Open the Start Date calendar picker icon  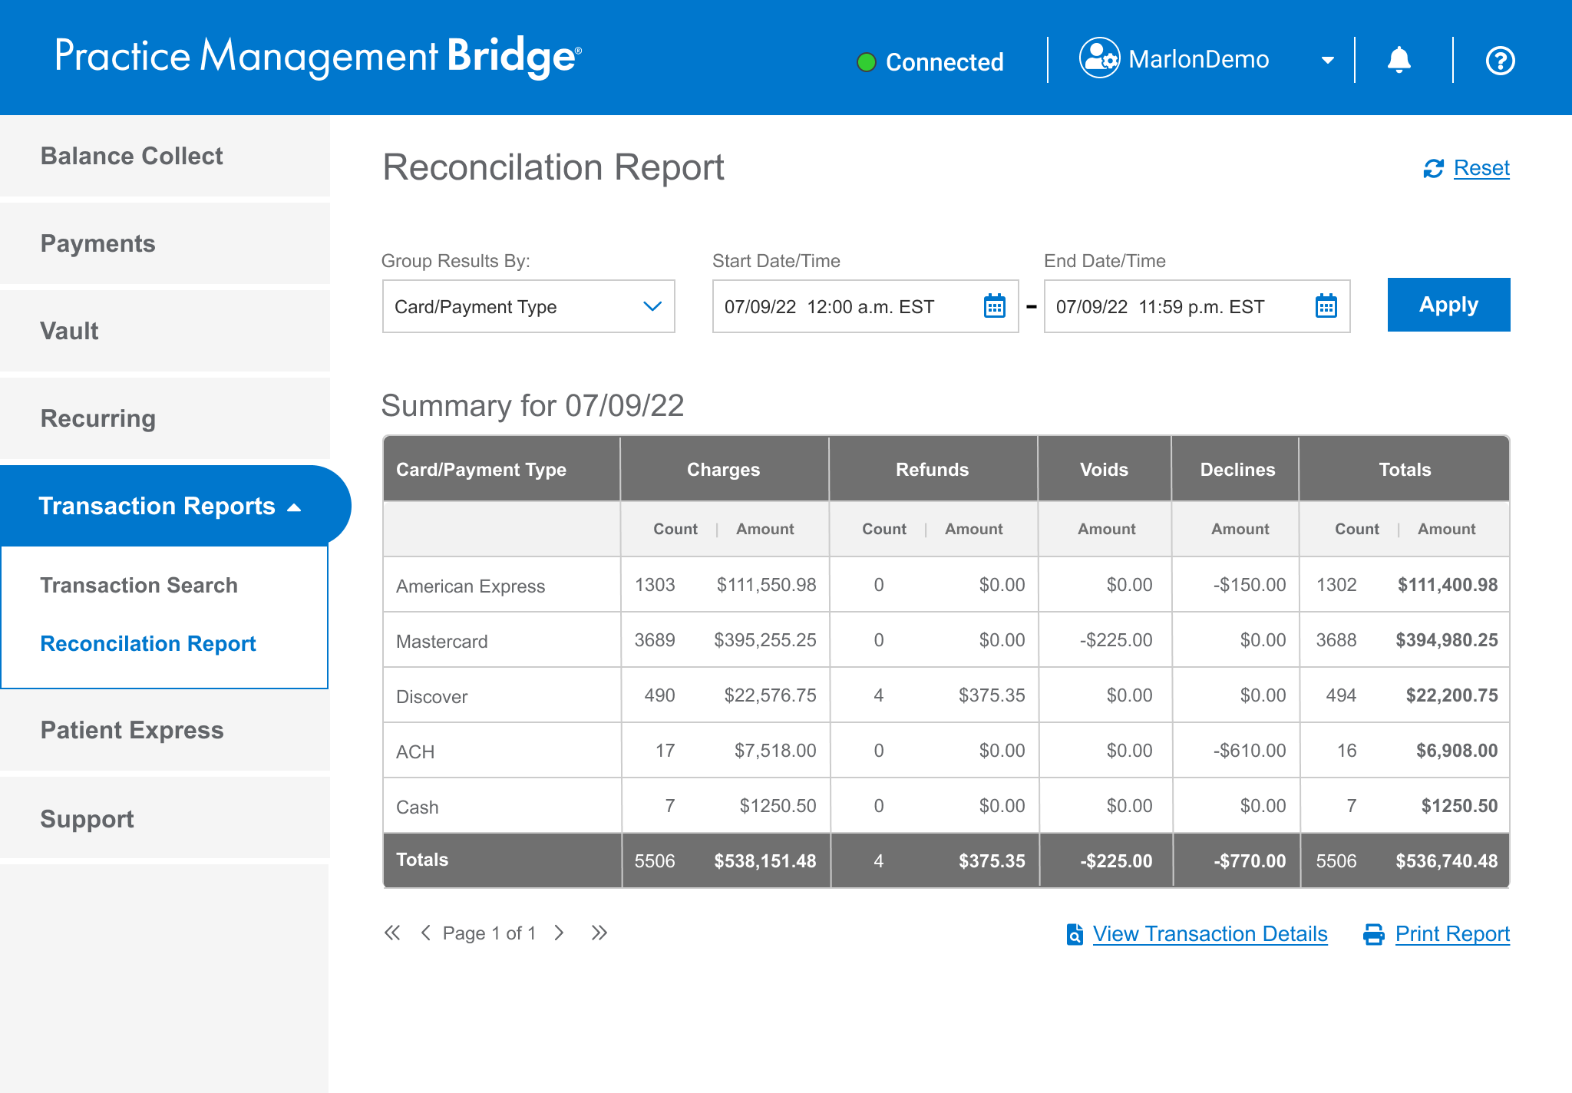click(994, 306)
